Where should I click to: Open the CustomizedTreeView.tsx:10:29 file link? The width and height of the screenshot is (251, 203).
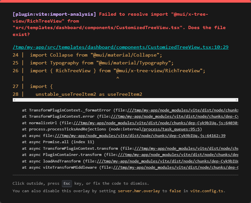[120, 47]
